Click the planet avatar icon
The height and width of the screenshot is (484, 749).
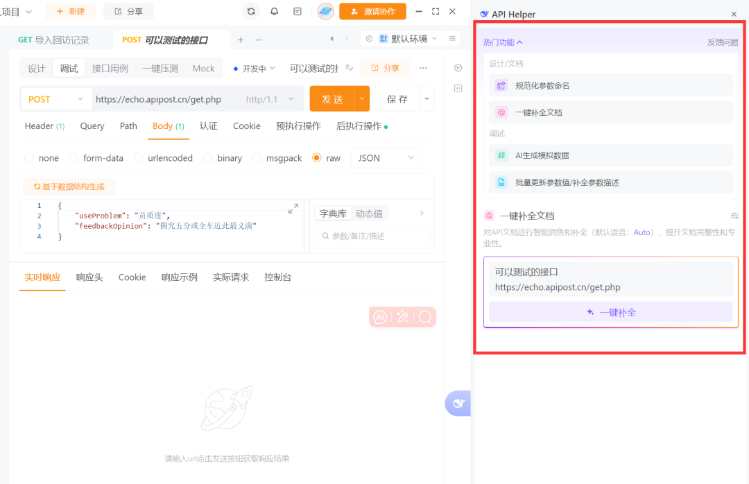tap(325, 11)
